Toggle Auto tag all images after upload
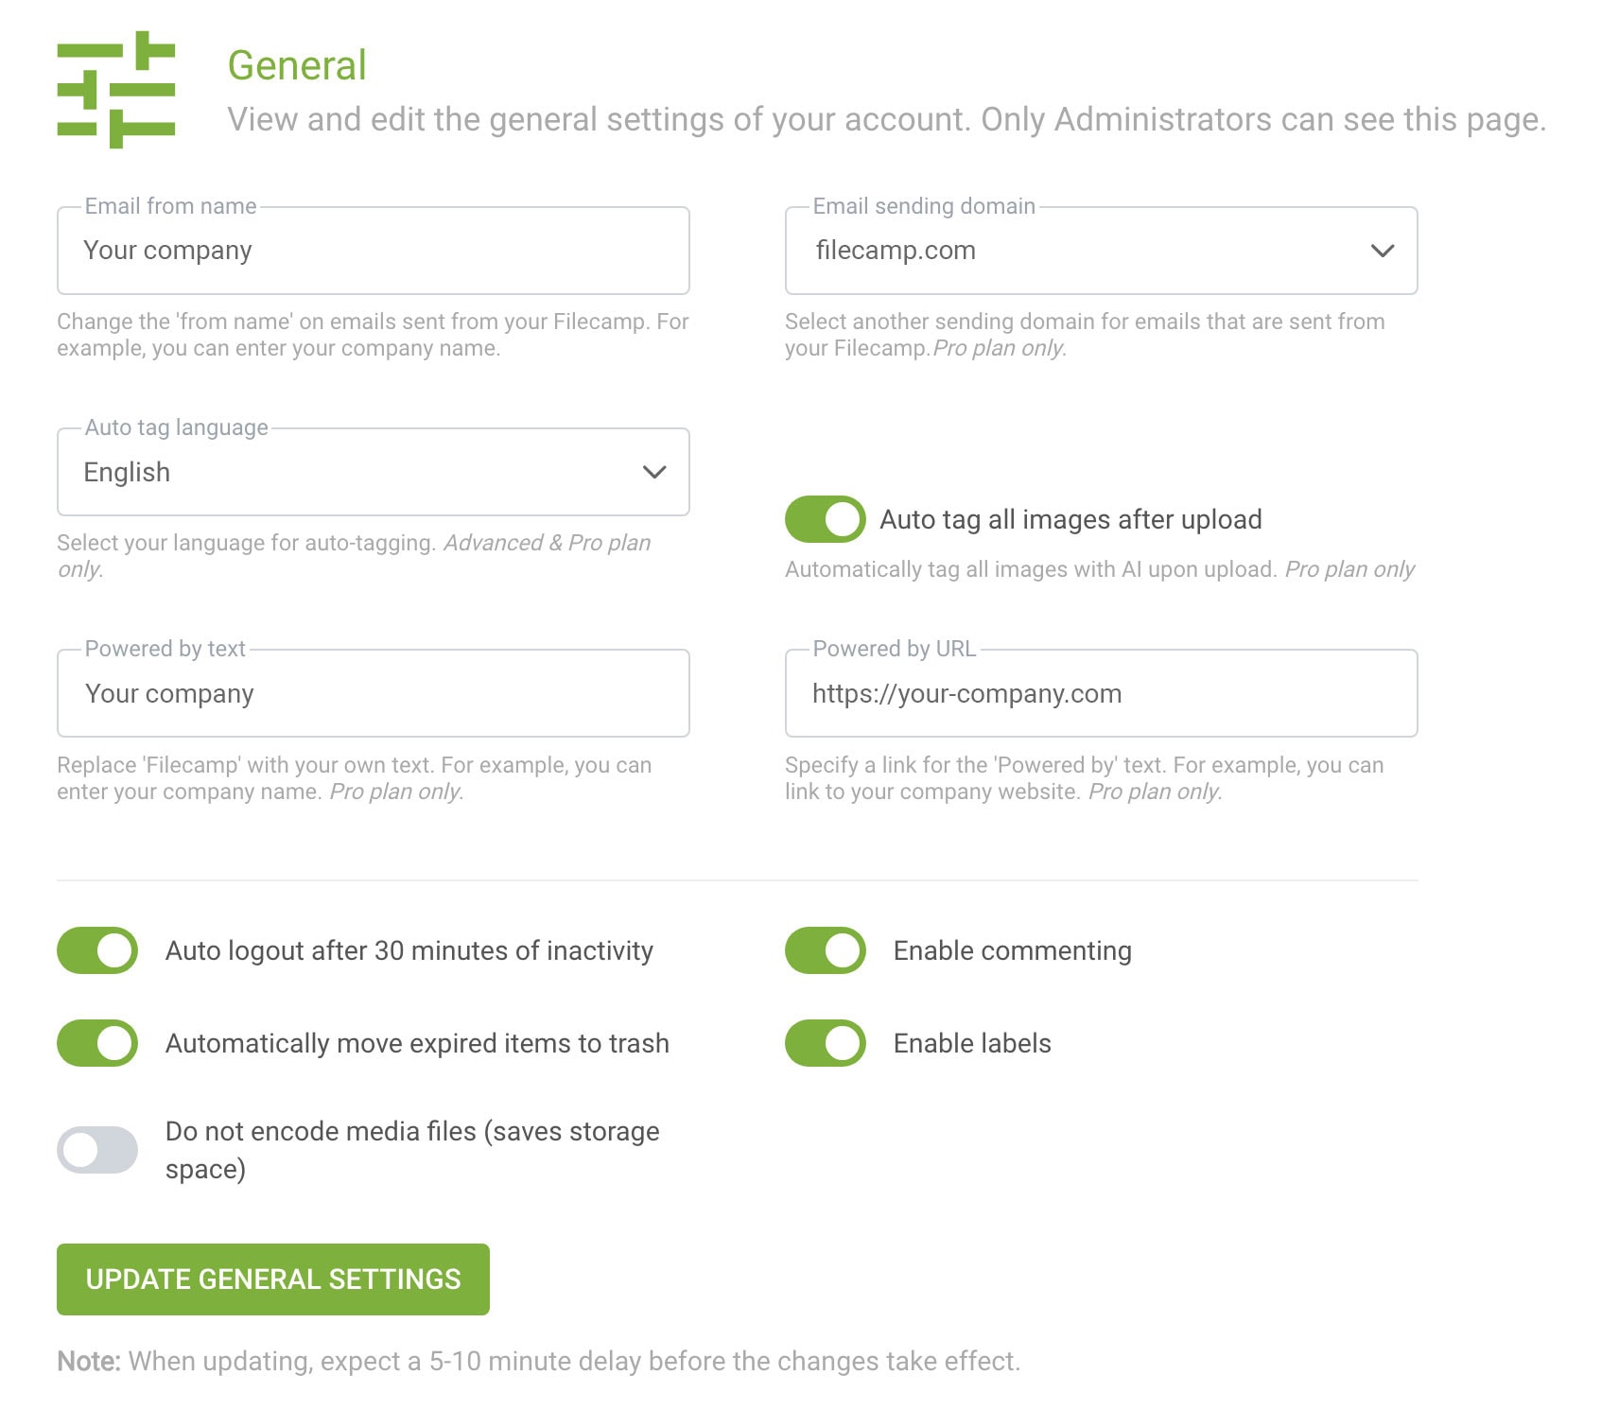Viewport: 1601px width, 1427px height. click(x=825, y=519)
